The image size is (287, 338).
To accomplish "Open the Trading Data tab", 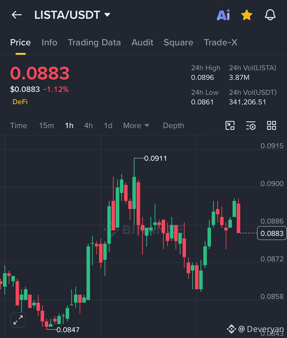I will tap(94, 43).
